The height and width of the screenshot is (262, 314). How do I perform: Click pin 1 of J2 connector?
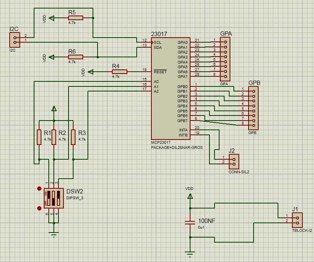coord(234,159)
